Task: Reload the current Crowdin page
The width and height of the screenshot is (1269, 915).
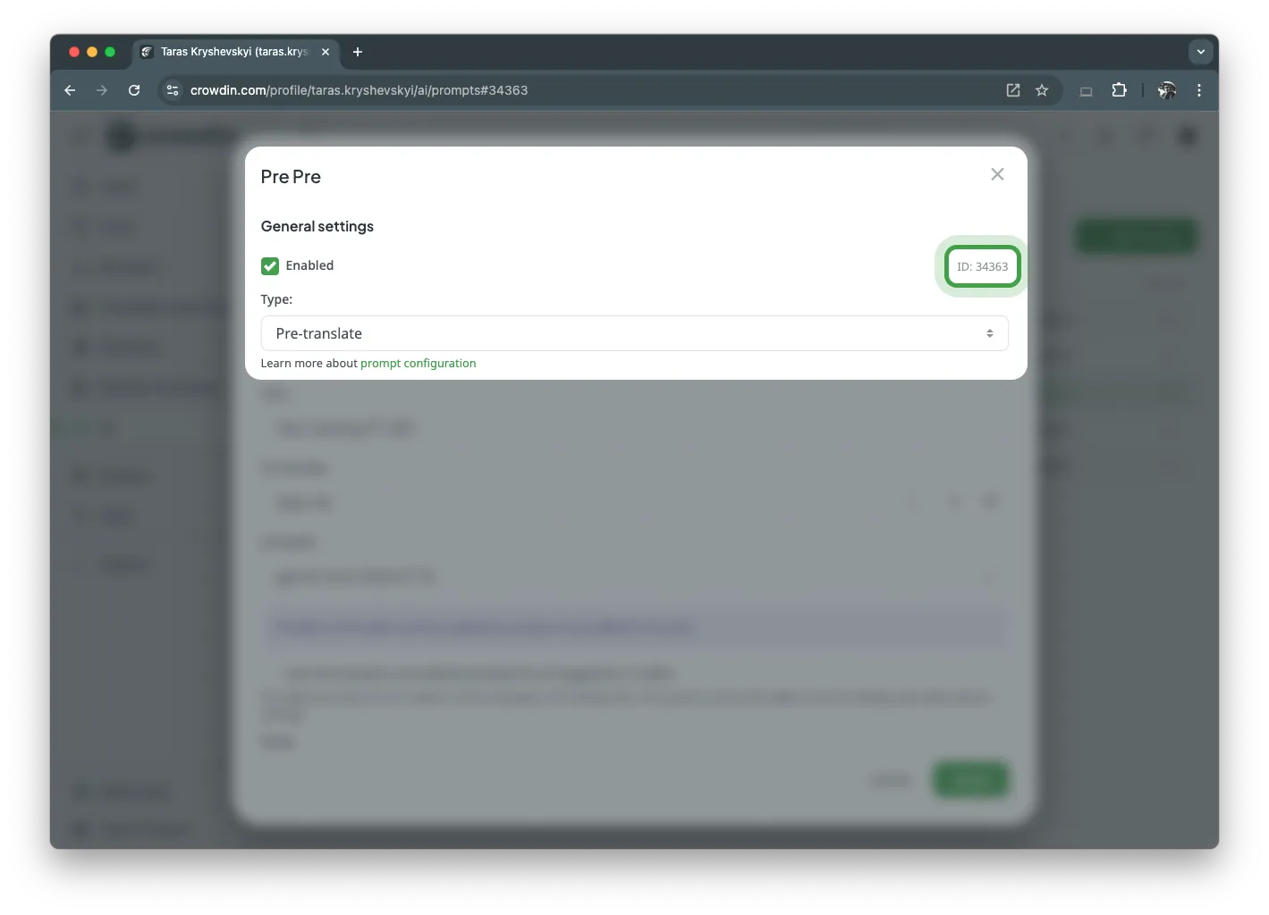Action: 134,90
